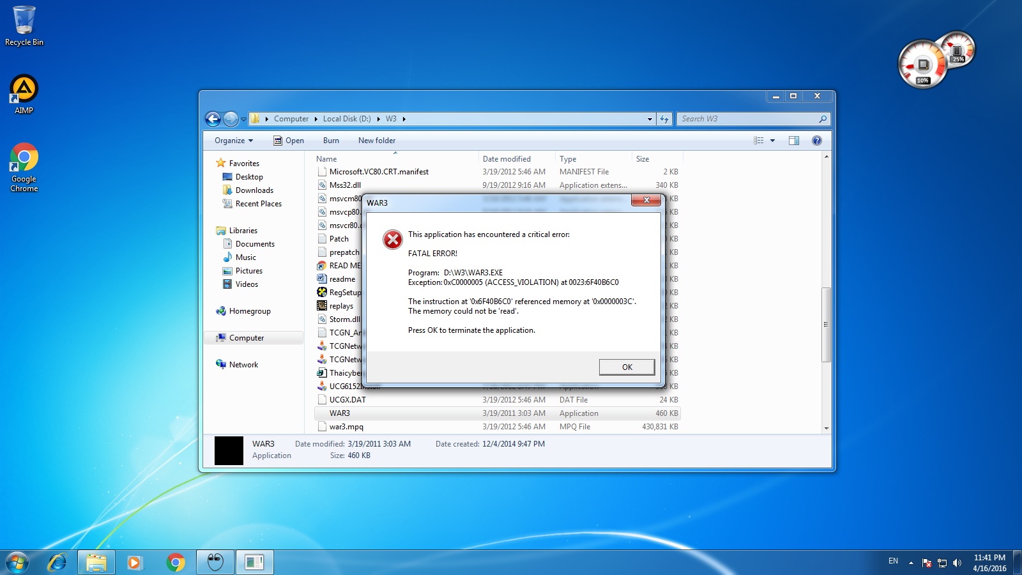The height and width of the screenshot is (575, 1022).
Task: Launch AIMP from the desktop shortcut
Action: click(x=24, y=94)
